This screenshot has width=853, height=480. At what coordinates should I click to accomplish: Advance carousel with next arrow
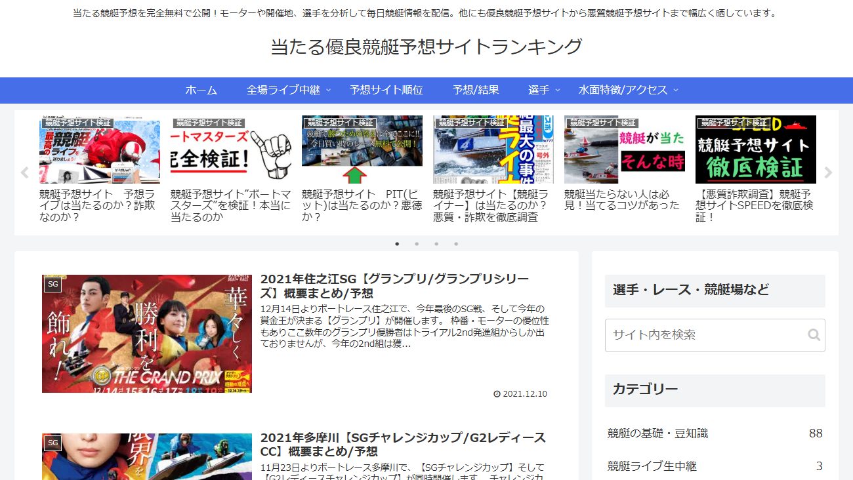click(828, 173)
